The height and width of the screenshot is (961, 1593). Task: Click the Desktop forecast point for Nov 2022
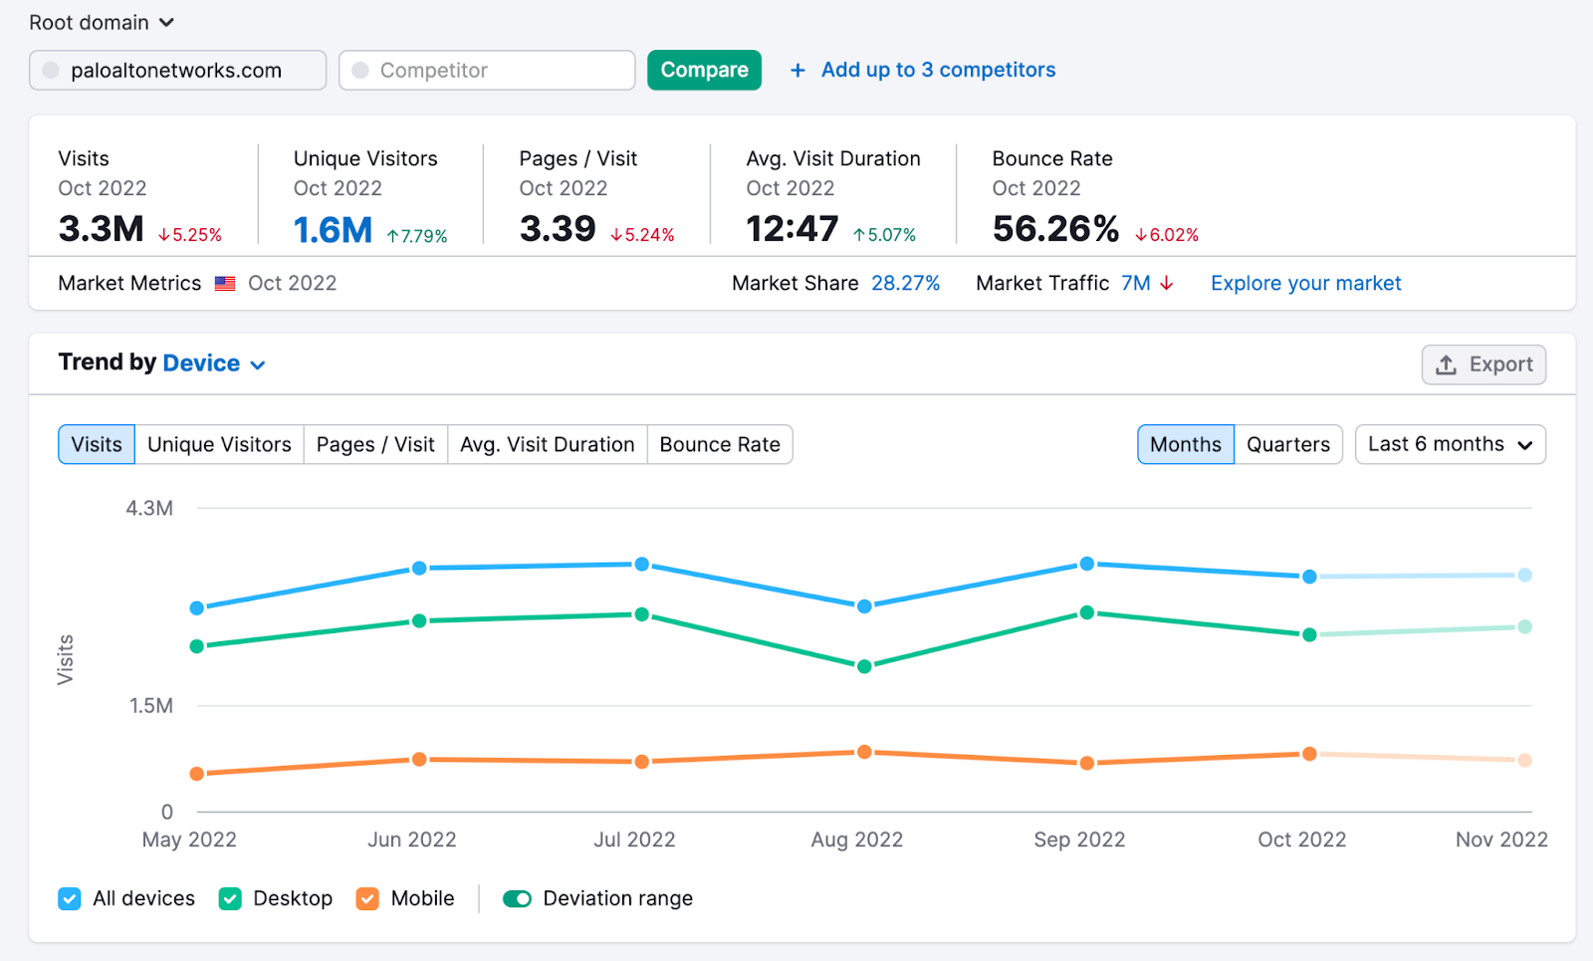pos(1524,626)
